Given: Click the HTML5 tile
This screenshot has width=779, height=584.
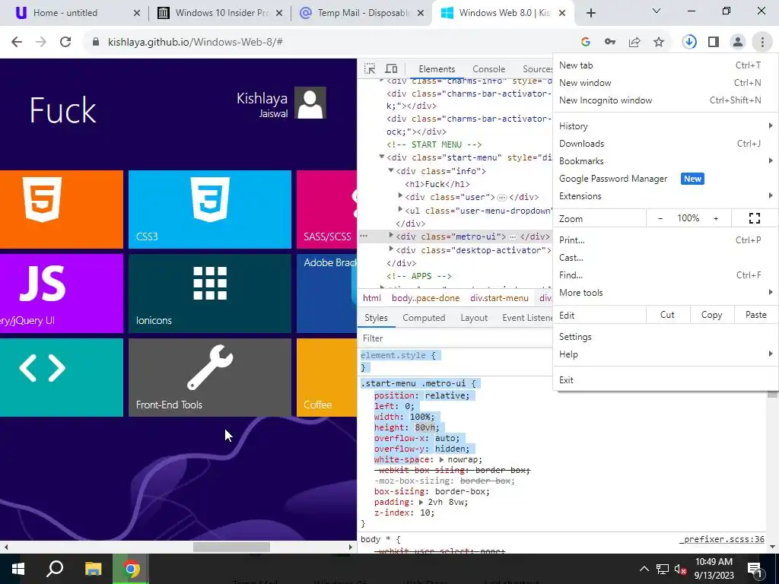Looking at the screenshot, I should coord(62,209).
